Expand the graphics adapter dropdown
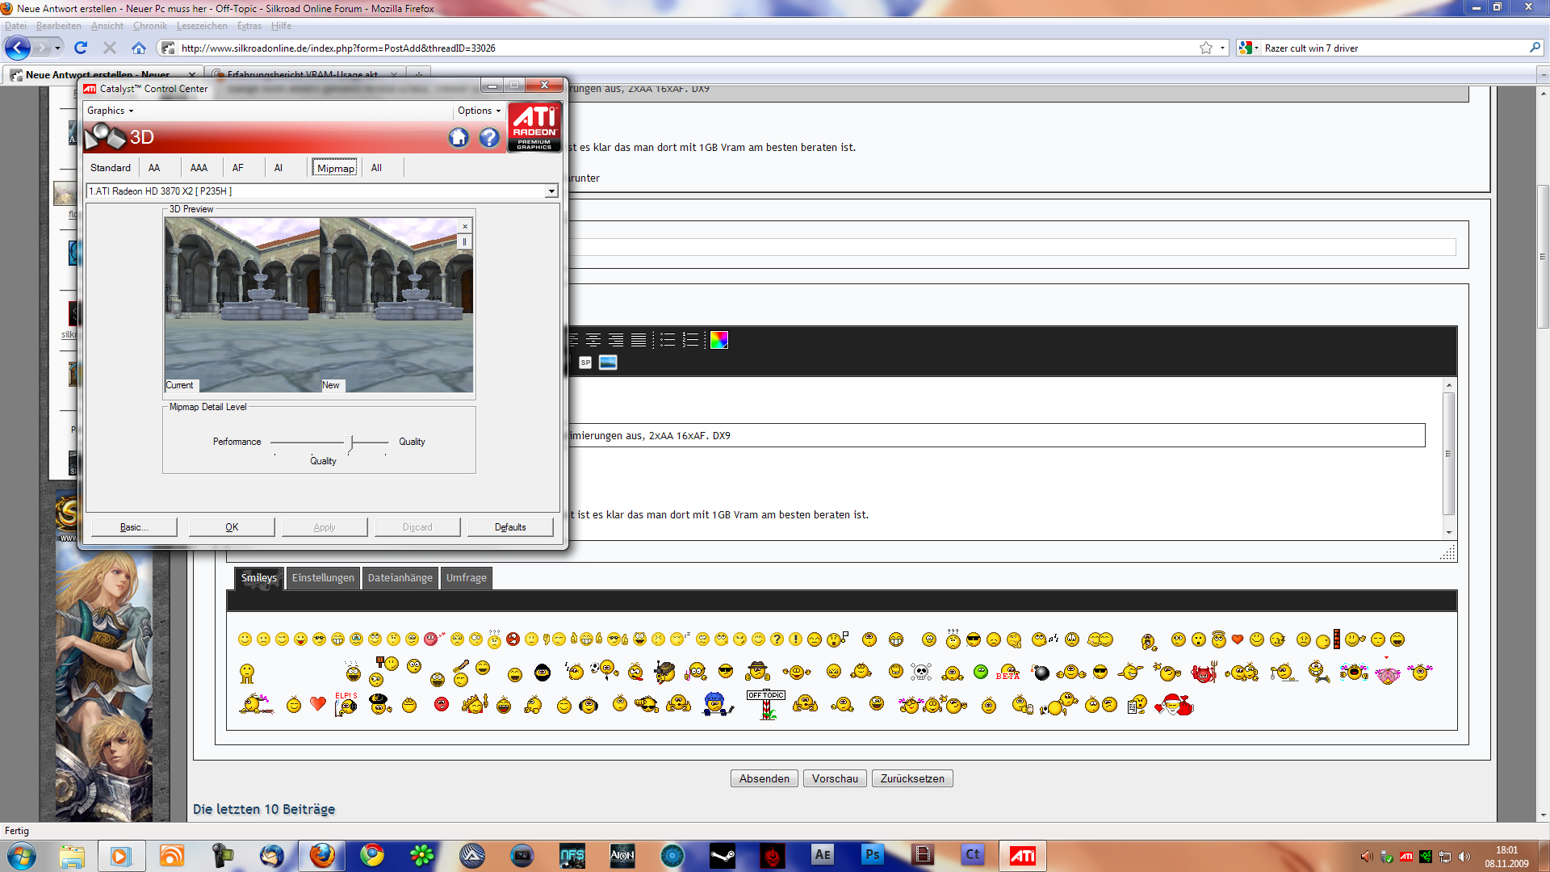 click(x=551, y=191)
